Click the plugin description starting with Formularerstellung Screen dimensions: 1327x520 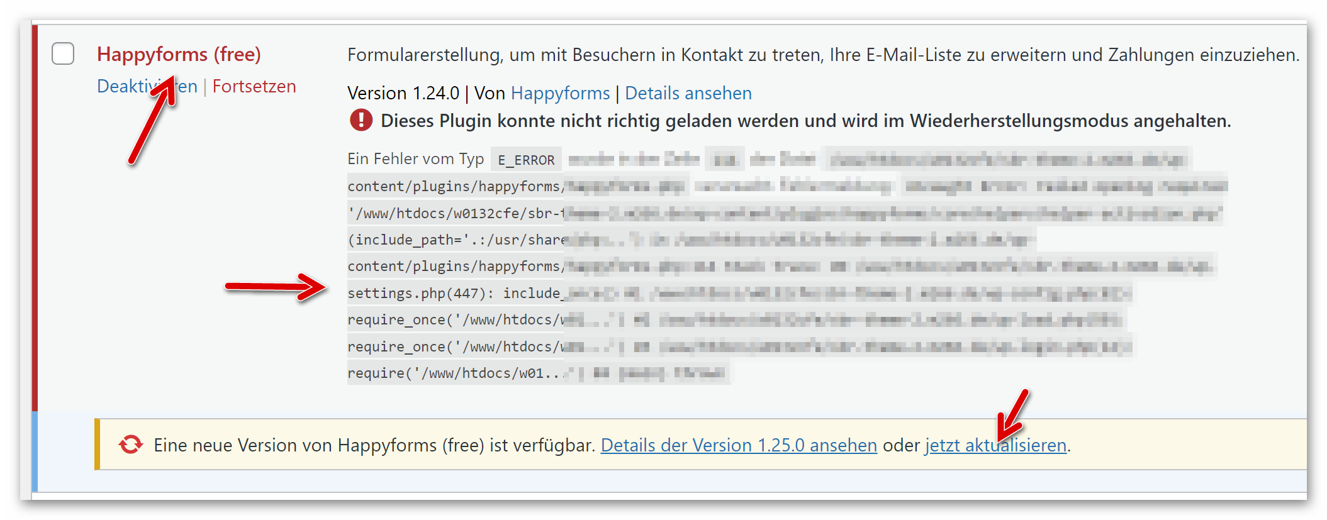click(x=823, y=55)
